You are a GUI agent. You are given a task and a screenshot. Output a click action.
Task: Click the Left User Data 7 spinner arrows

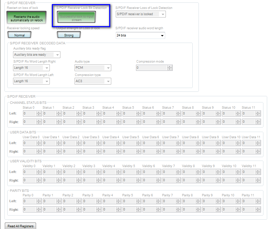[178, 143]
